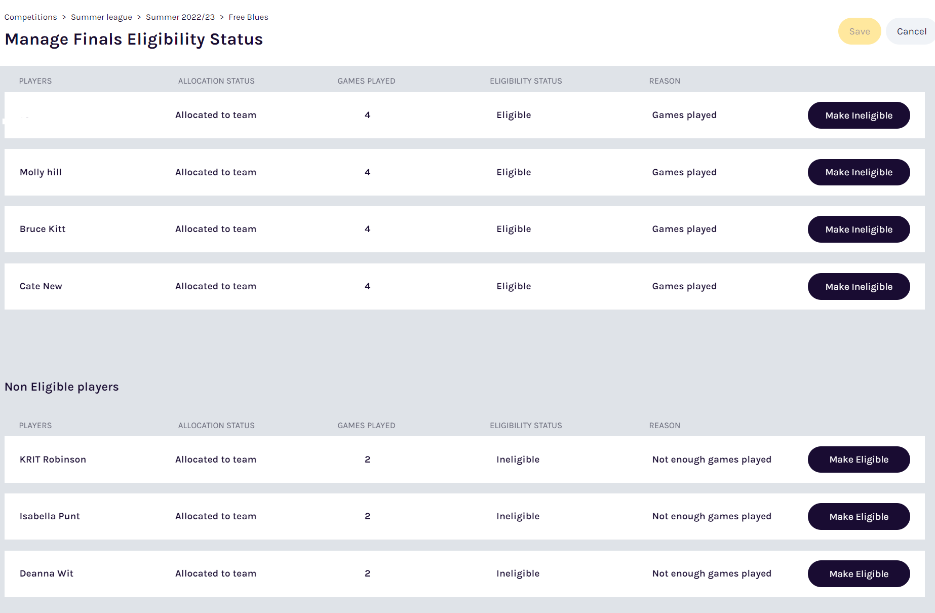Make the first unnamed player ineligible

tap(859, 115)
